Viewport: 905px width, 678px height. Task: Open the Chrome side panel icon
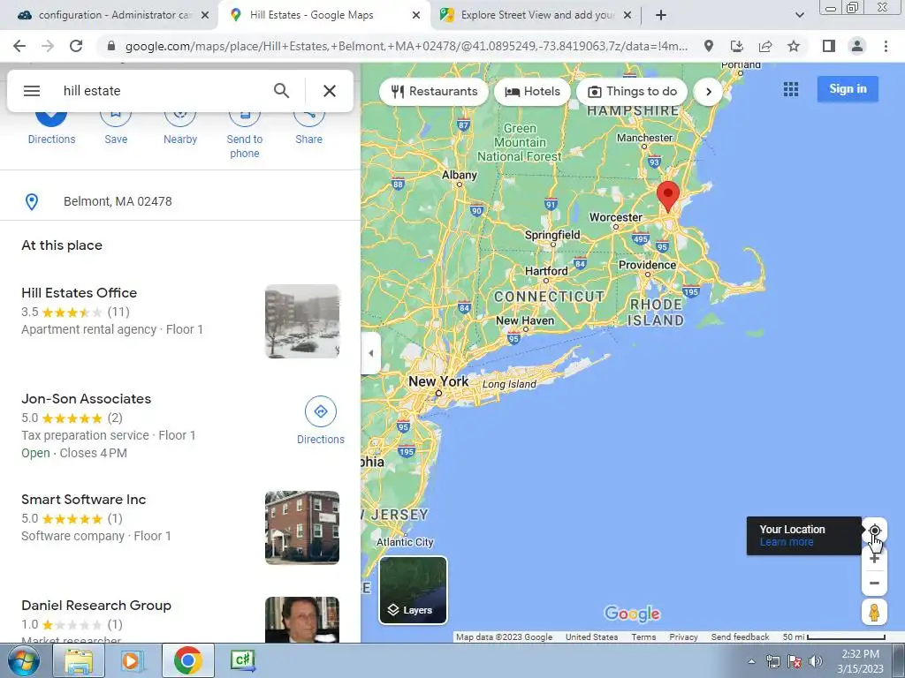(829, 46)
